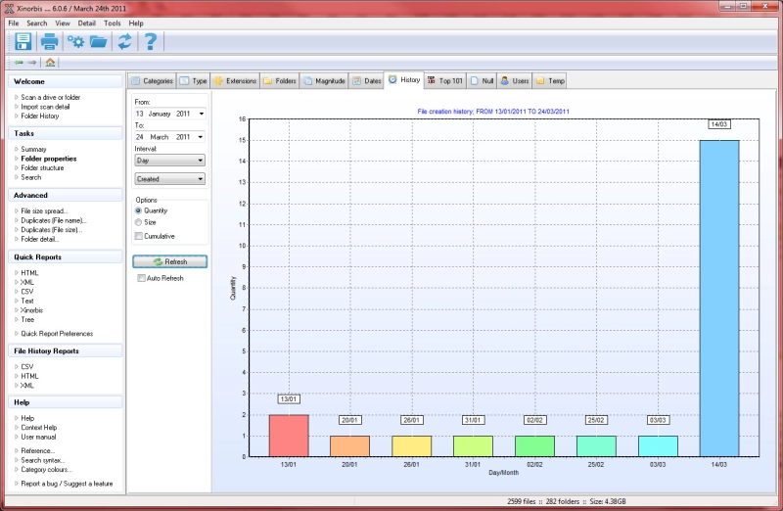Open File size spread link

tap(44, 211)
